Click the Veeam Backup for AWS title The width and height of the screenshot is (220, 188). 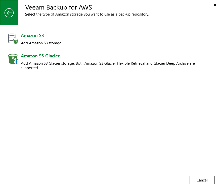pos(59,7)
